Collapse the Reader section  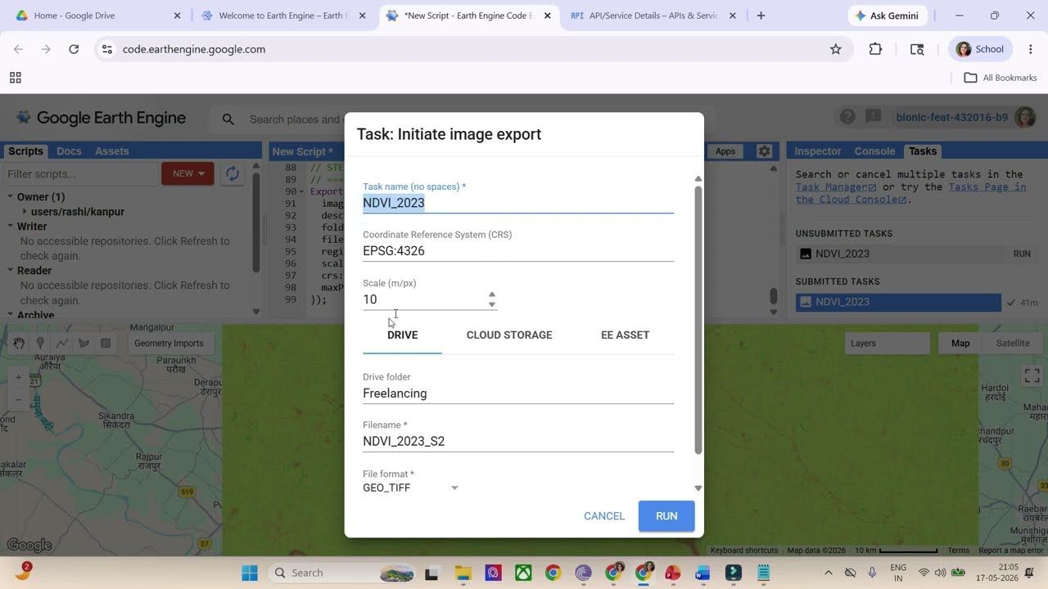(x=11, y=271)
